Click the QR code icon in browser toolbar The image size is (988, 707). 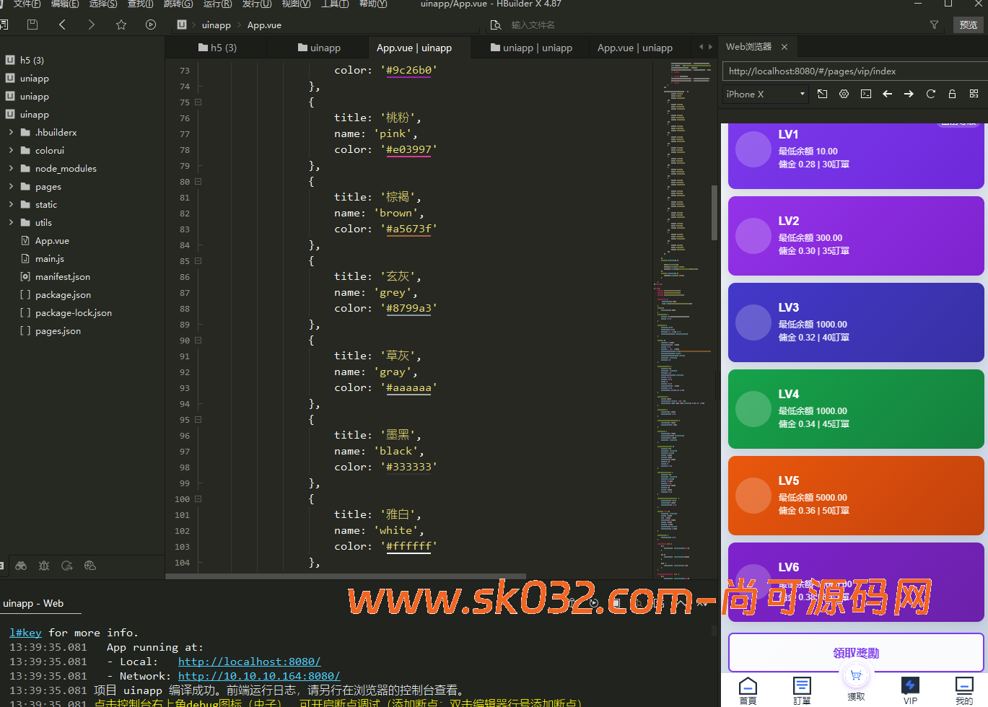(x=974, y=94)
